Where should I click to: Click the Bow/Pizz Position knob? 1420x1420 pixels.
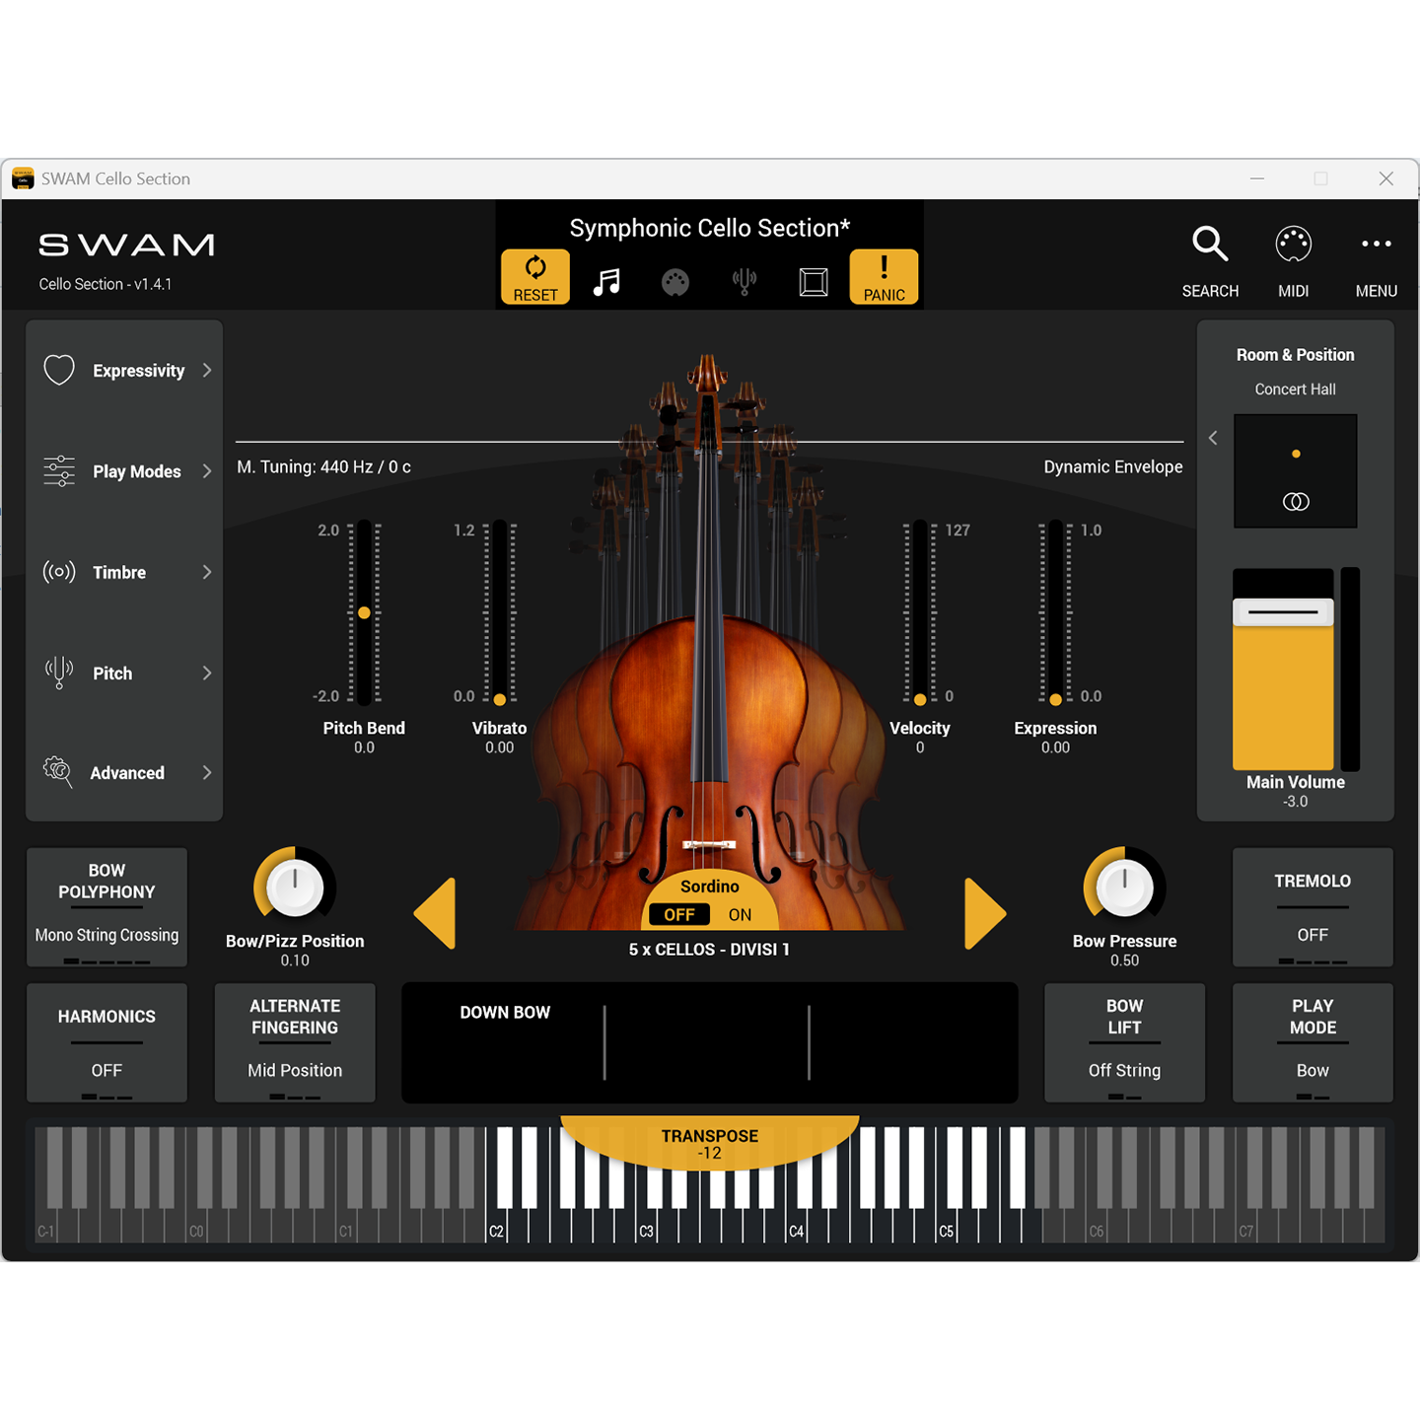(x=295, y=887)
